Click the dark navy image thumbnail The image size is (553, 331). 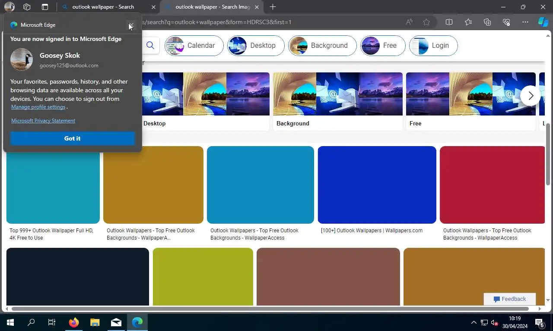78,276
